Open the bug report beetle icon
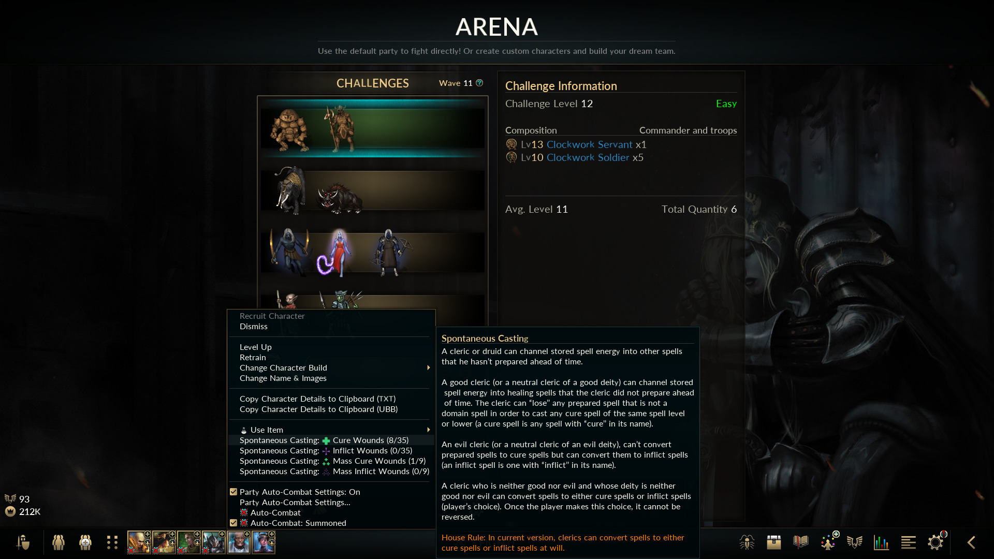Viewport: 994px width, 559px height. click(747, 542)
